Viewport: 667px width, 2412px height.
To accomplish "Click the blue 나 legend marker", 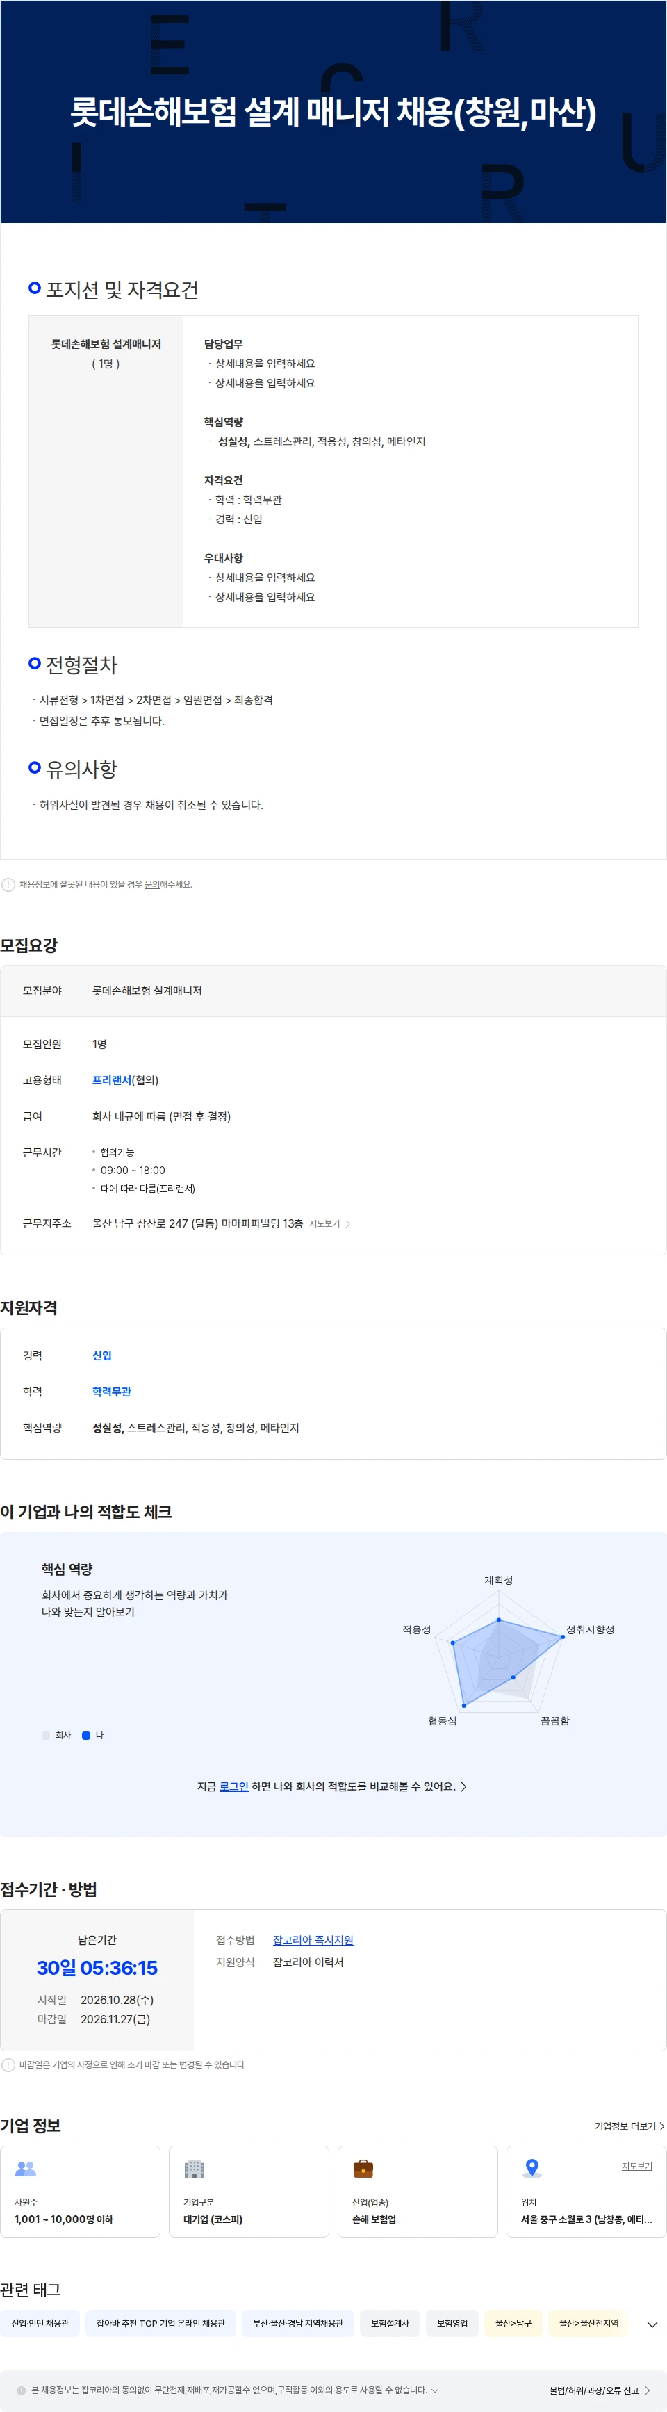I will click(x=86, y=1735).
